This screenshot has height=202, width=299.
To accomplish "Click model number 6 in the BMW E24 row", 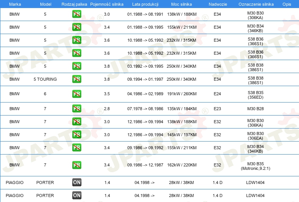I will coord(45,94).
